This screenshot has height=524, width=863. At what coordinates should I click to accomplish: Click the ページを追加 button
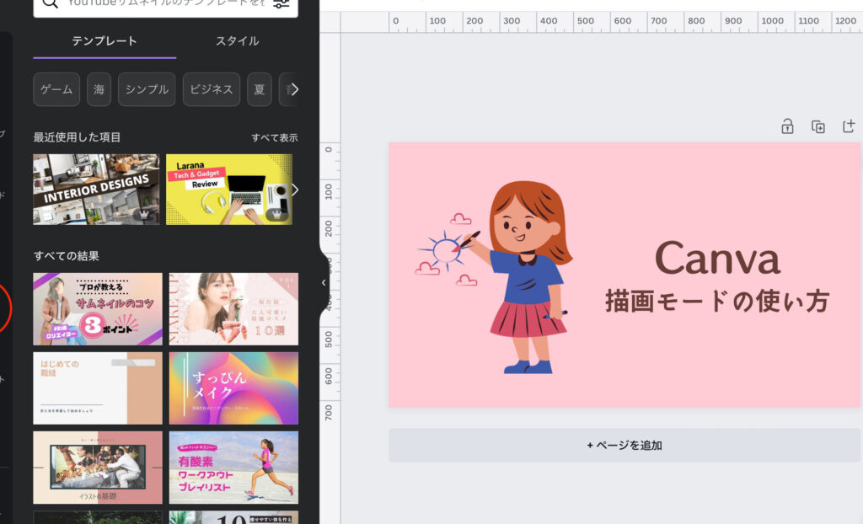coord(624,445)
